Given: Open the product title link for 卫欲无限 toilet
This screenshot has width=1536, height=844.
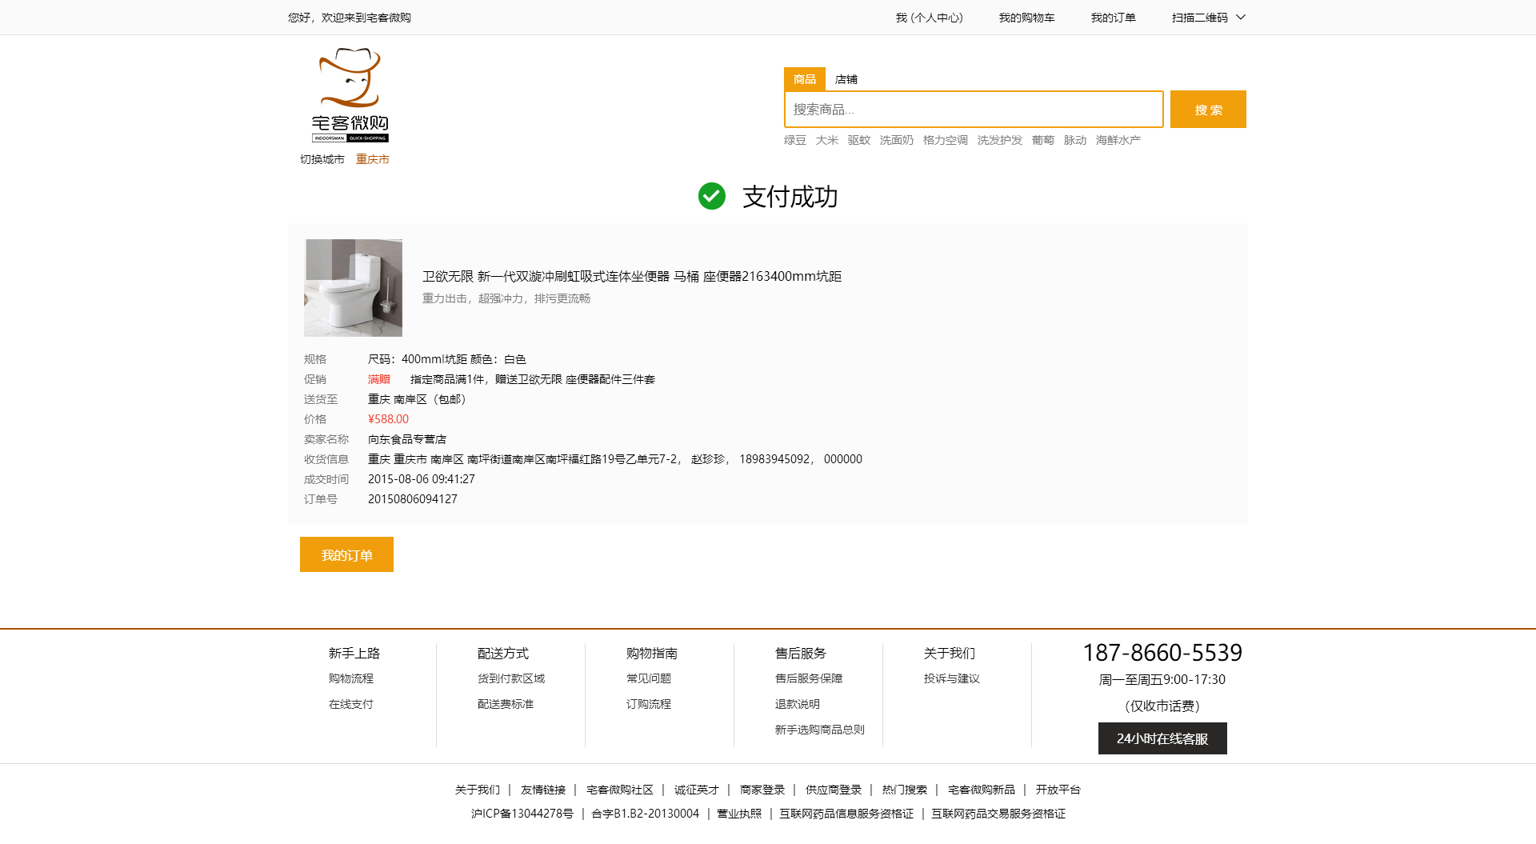Looking at the screenshot, I should (x=631, y=276).
